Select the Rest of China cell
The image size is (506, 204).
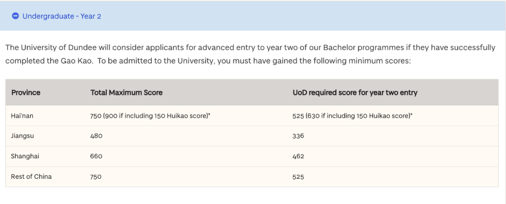[x=31, y=176]
